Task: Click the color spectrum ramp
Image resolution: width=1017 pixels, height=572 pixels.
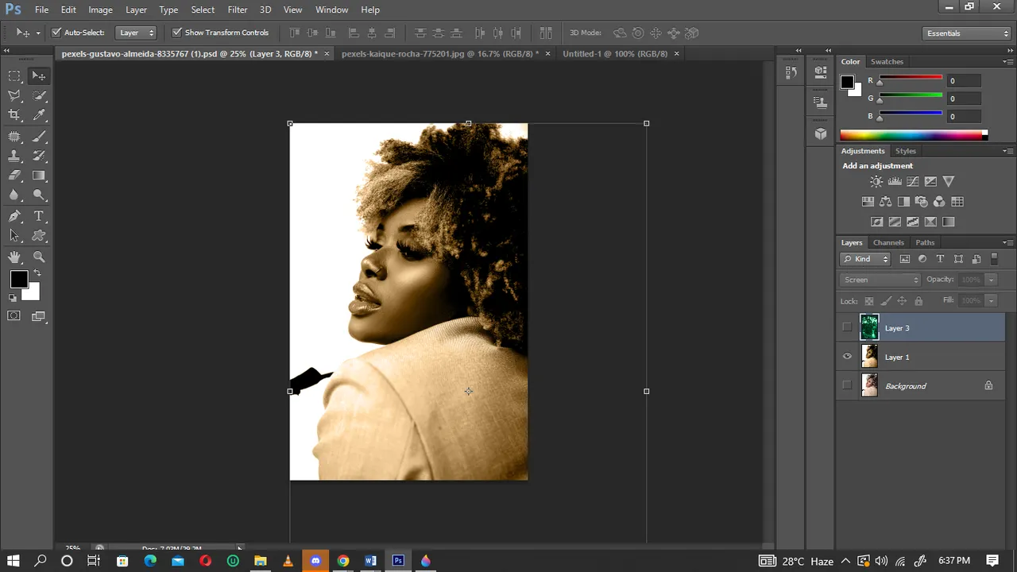Action: (x=914, y=135)
